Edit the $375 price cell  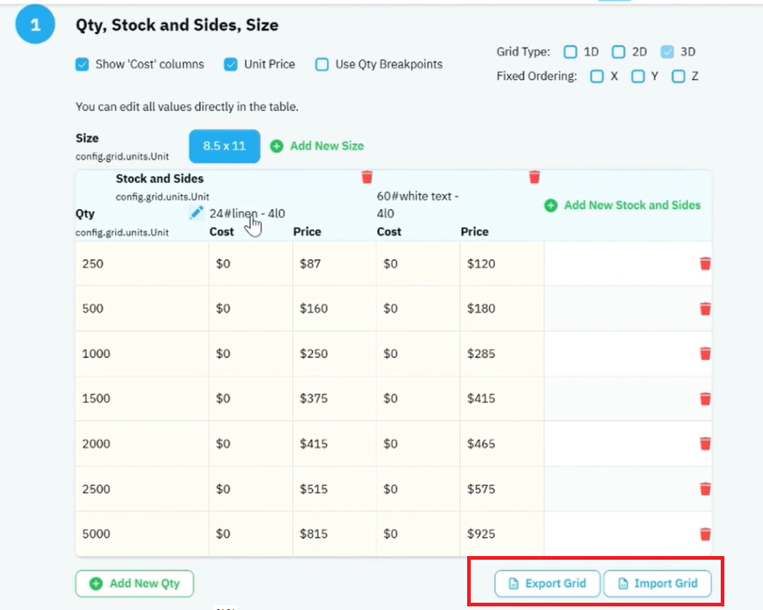pyautogui.click(x=334, y=399)
